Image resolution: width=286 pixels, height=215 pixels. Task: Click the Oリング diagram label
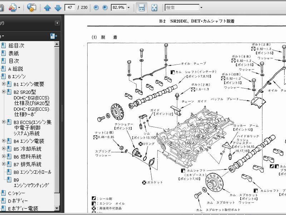[x=149, y=144]
